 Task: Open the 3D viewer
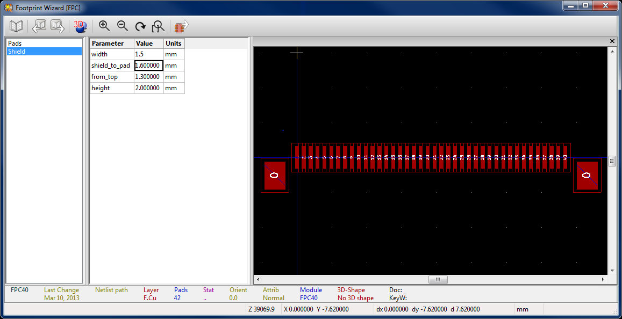(x=80, y=26)
